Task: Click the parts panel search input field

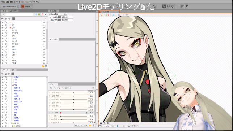Action: pyautogui.click(x=19, y=14)
